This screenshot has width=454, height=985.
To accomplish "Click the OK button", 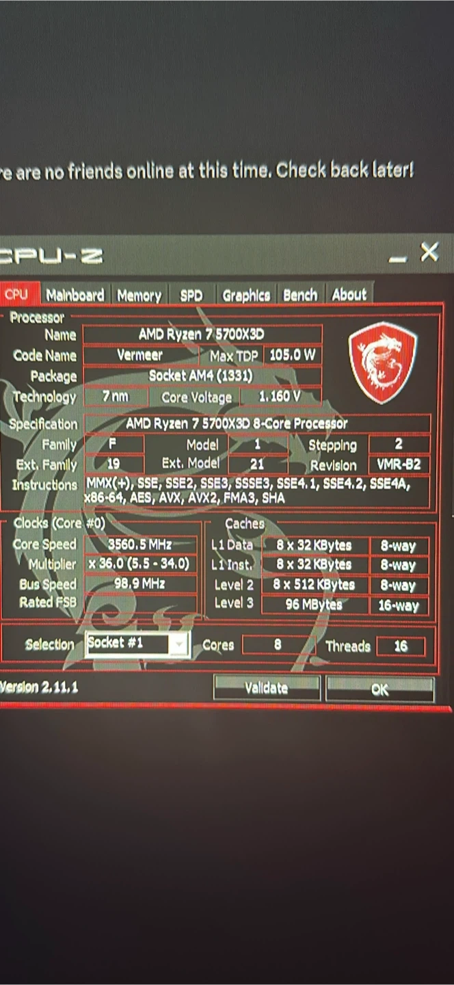I will pyautogui.click(x=379, y=689).
